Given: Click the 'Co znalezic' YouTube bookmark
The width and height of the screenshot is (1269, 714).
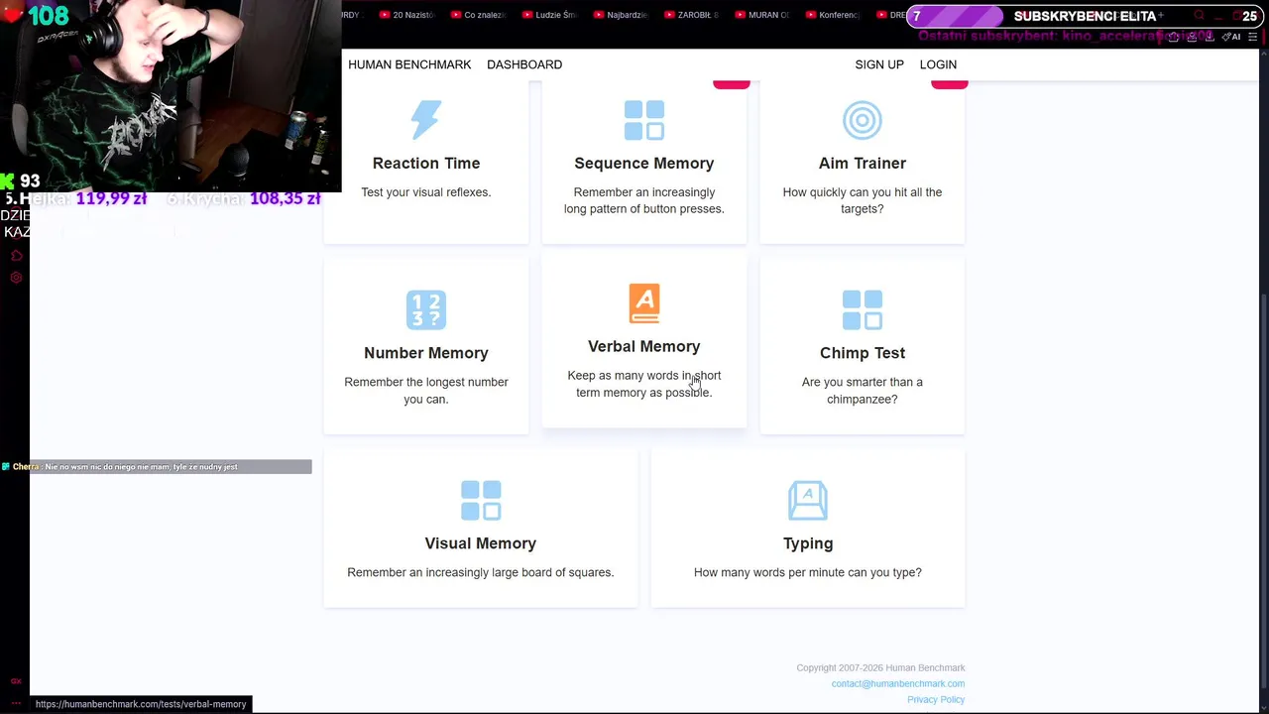Looking at the screenshot, I should [478, 15].
